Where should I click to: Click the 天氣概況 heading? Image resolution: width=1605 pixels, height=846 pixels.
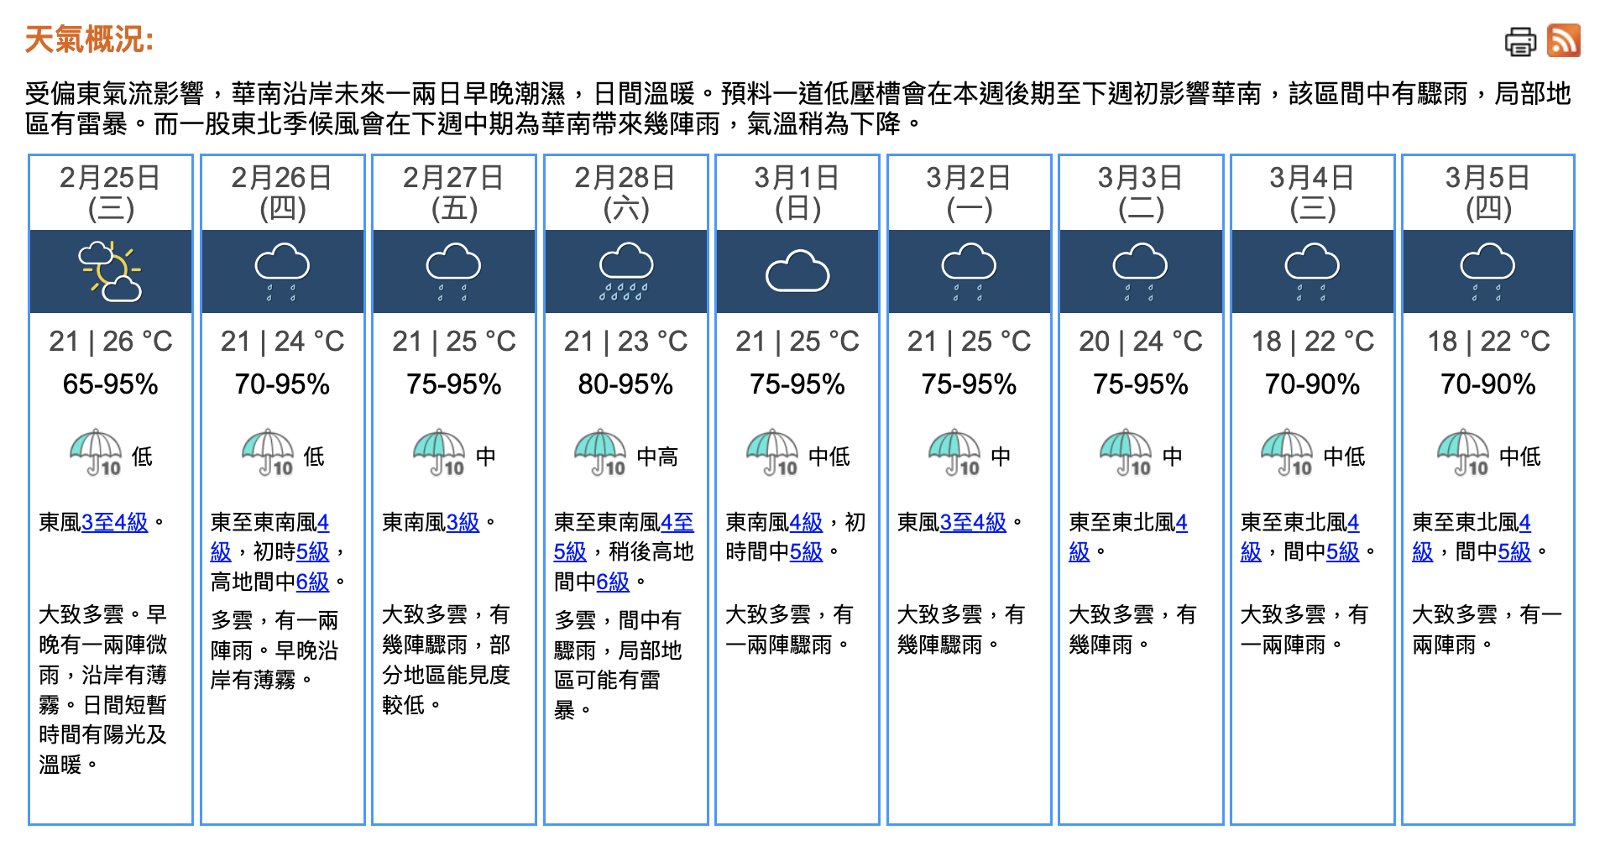point(89,39)
